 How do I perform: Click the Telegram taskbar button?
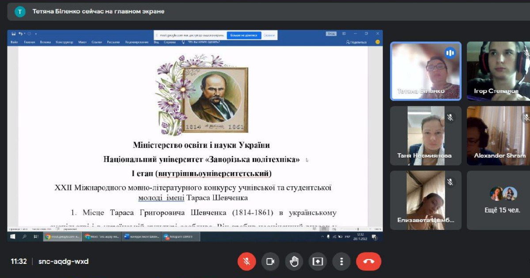[180, 237]
